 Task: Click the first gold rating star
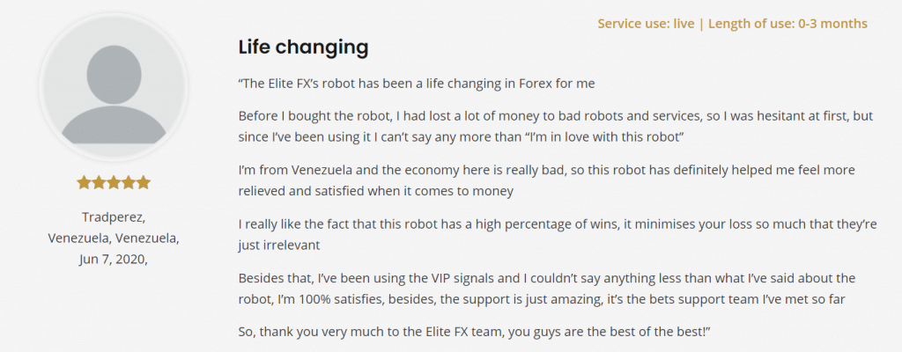(x=84, y=183)
